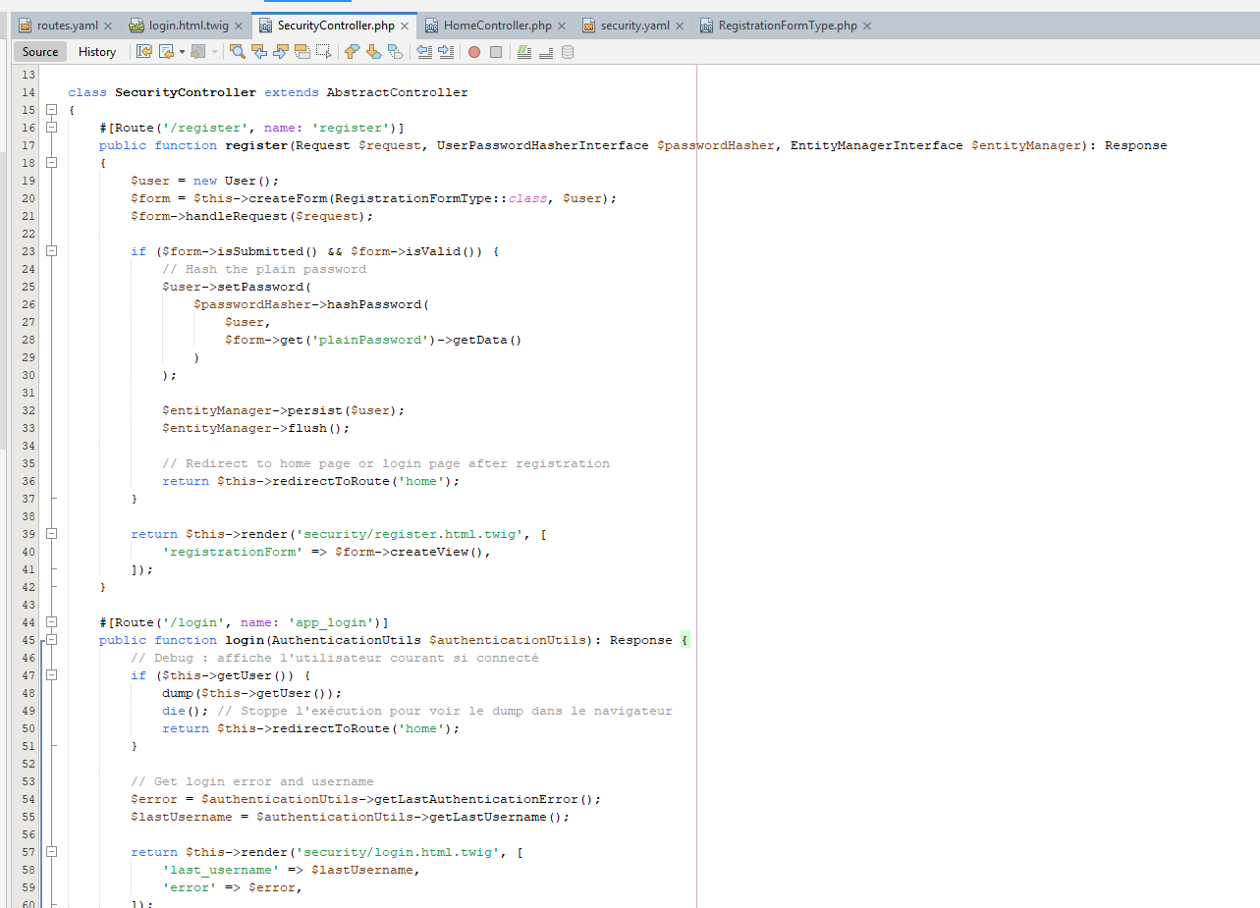The height and width of the screenshot is (908, 1260).
Task: Open the security.yaml tab
Action: (635, 26)
